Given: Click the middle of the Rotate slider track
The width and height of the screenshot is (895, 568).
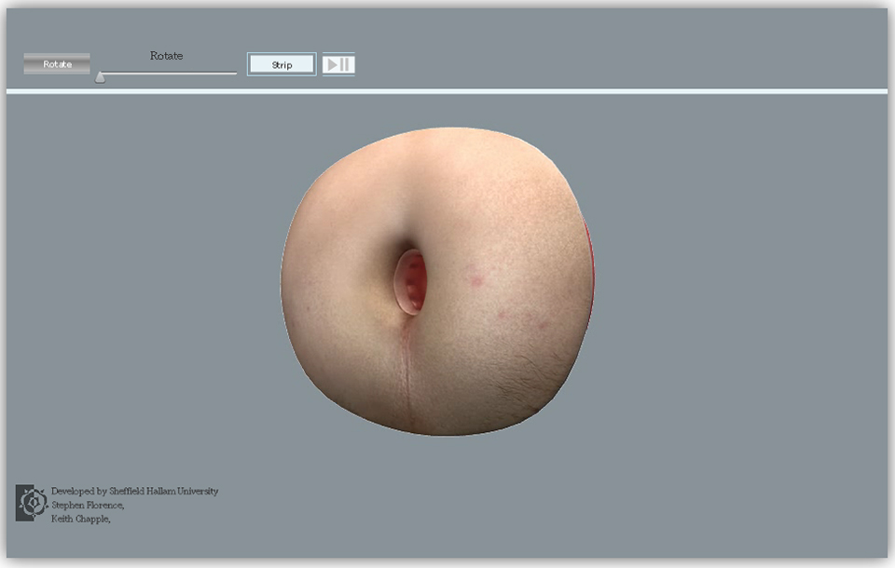Looking at the screenshot, I should (x=168, y=73).
